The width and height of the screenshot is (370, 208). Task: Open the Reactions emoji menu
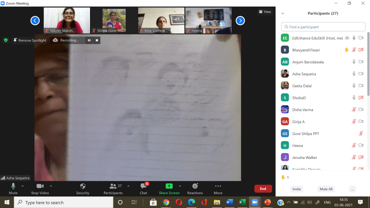195,186
